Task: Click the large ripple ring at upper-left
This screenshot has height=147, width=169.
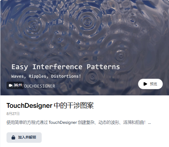Action: pos(33,26)
